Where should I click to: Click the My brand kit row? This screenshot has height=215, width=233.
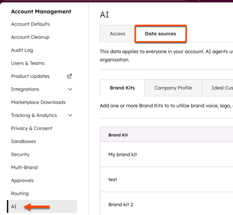pyautogui.click(x=167, y=155)
